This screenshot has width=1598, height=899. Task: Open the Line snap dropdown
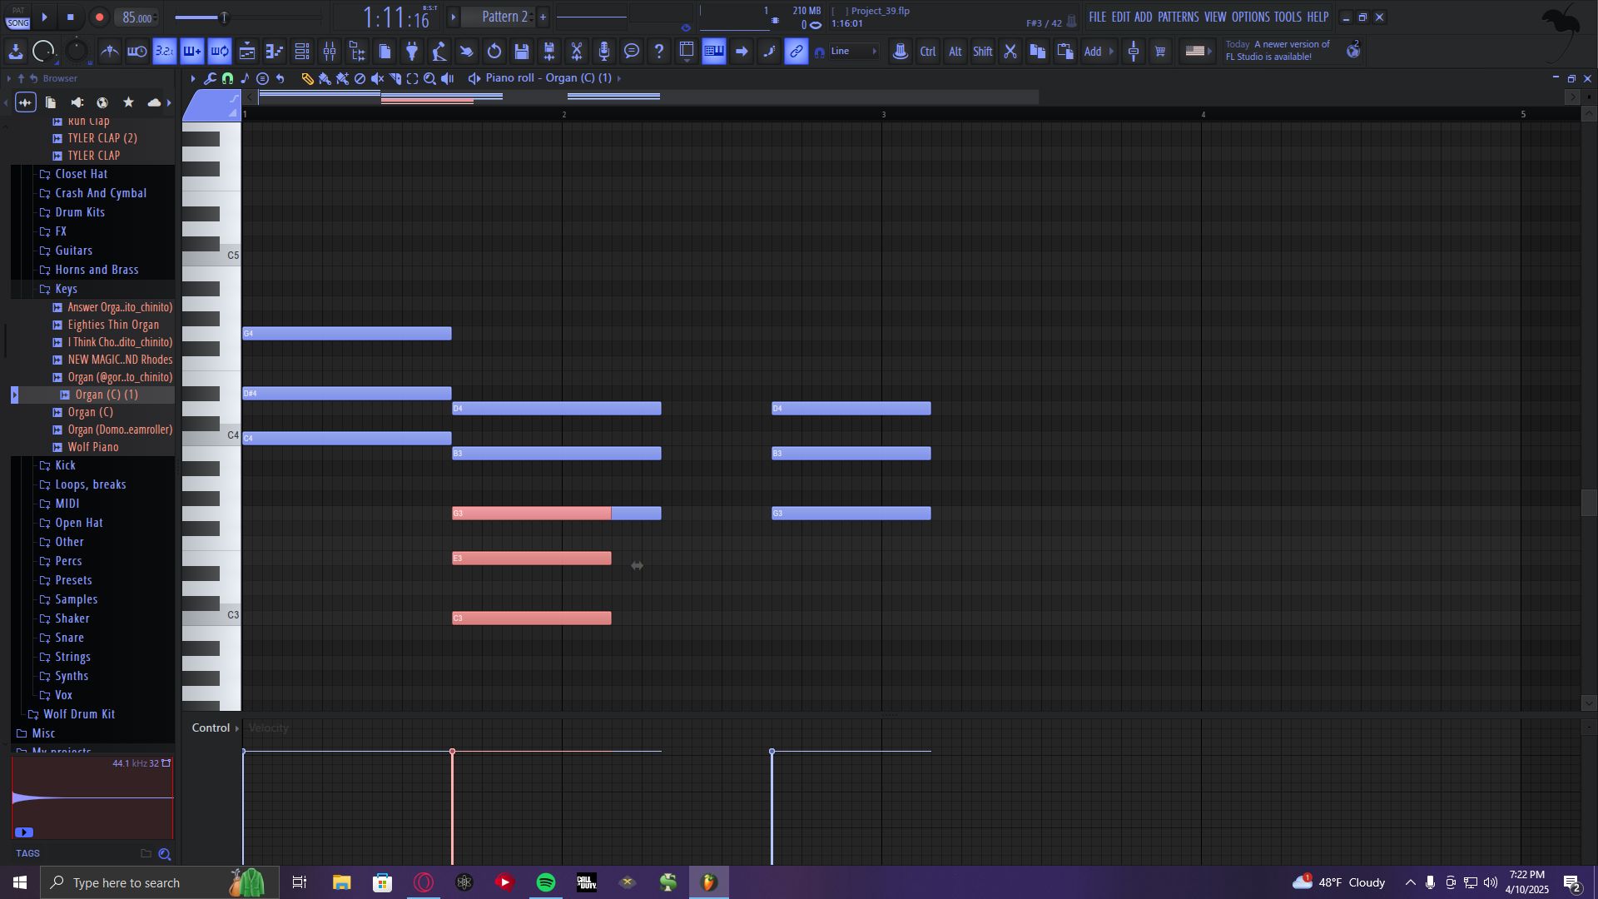854,52
